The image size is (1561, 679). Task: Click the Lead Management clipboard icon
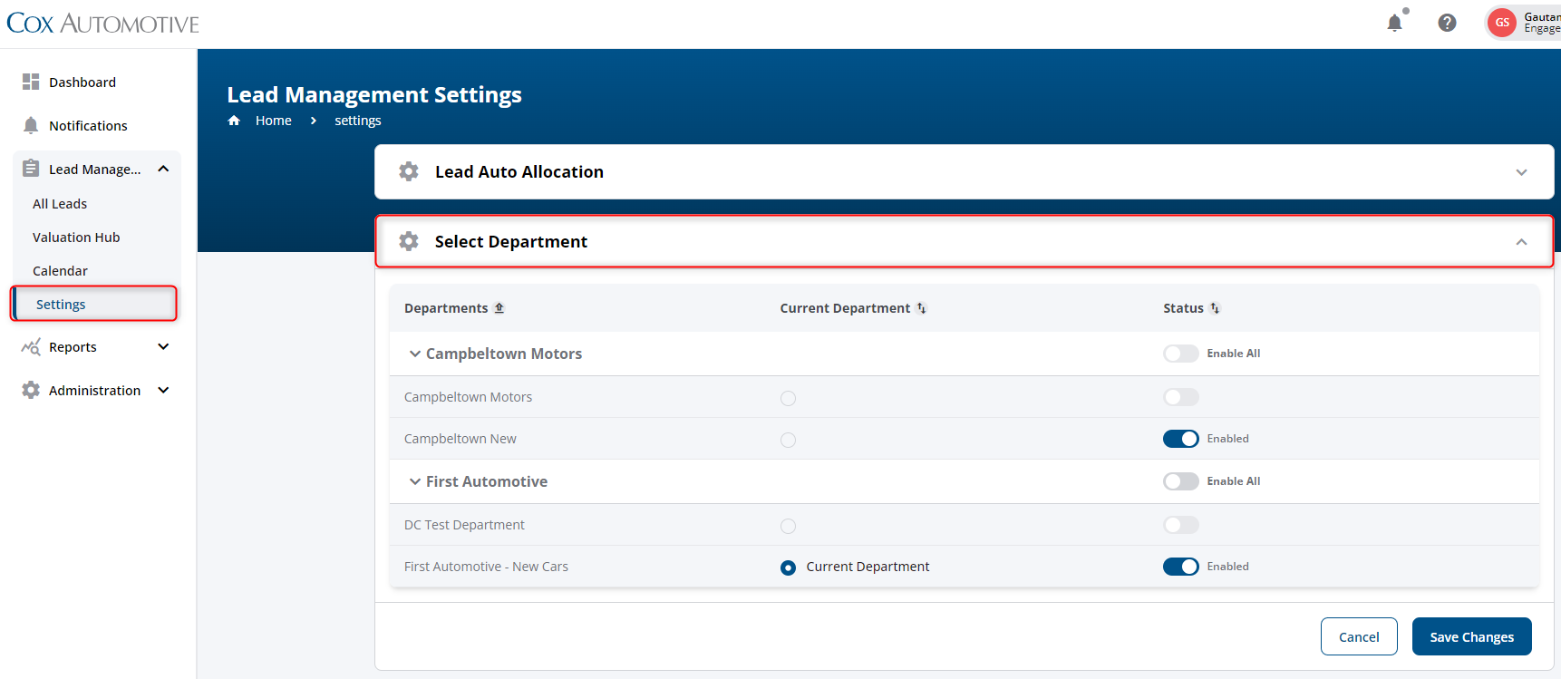click(31, 169)
